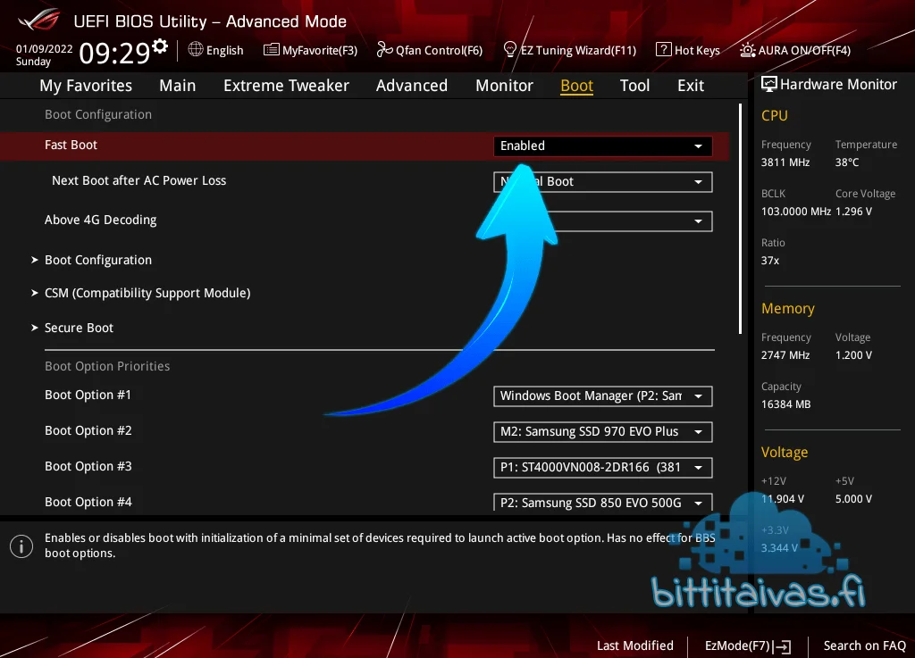This screenshot has height=658, width=915.
Task: Click the Core Voltage 1.296 V value
Action: pos(853,212)
